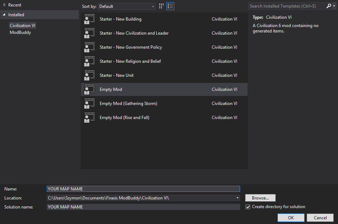Click the Empty Mod (Gathering Storm) icon

click(89, 104)
